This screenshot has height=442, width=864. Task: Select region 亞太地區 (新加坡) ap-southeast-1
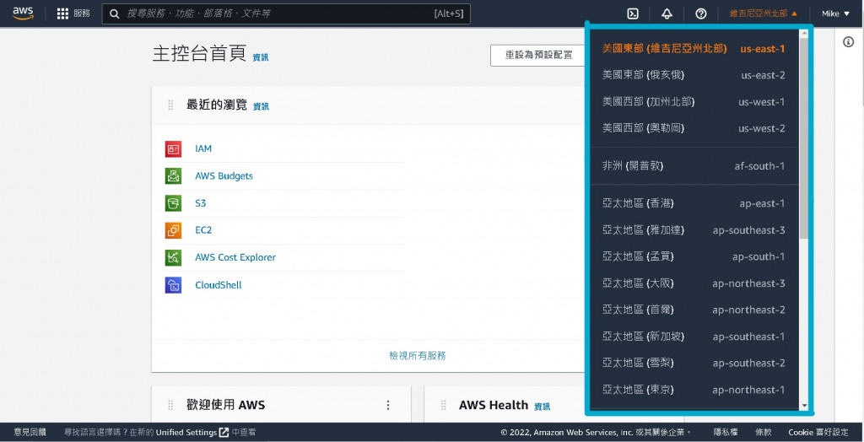694,337
